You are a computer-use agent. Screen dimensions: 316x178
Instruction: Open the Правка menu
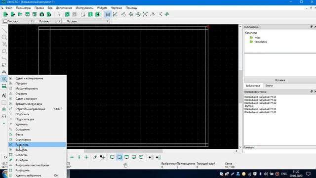pos(39,8)
